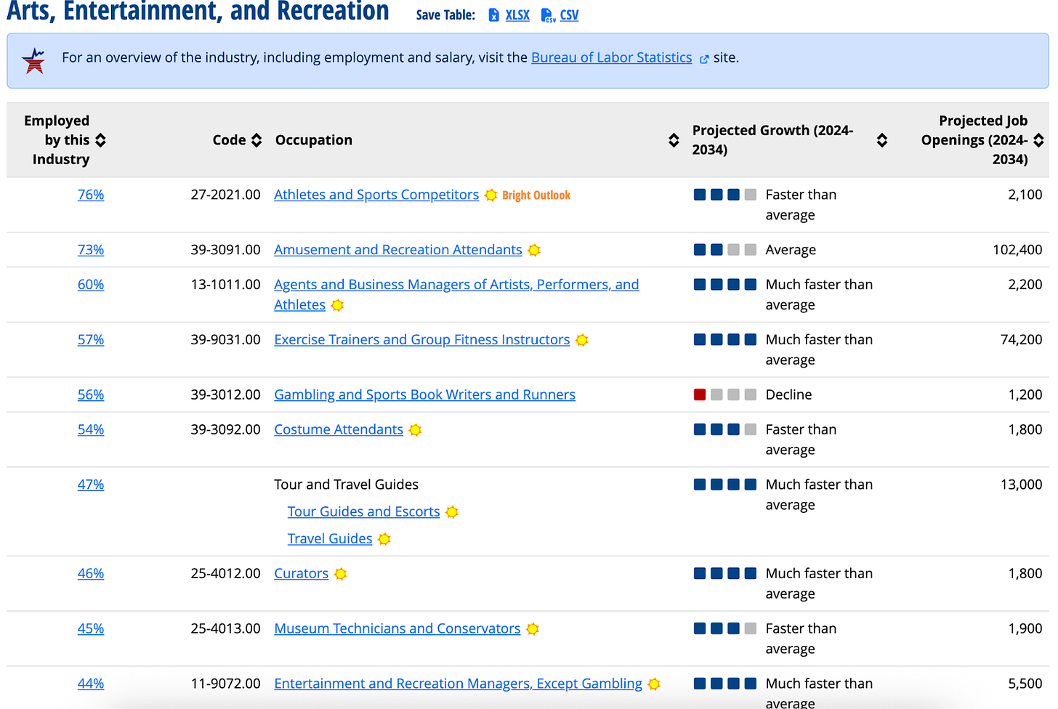Sort by Projected Job Openings column arrows

[x=1039, y=140]
